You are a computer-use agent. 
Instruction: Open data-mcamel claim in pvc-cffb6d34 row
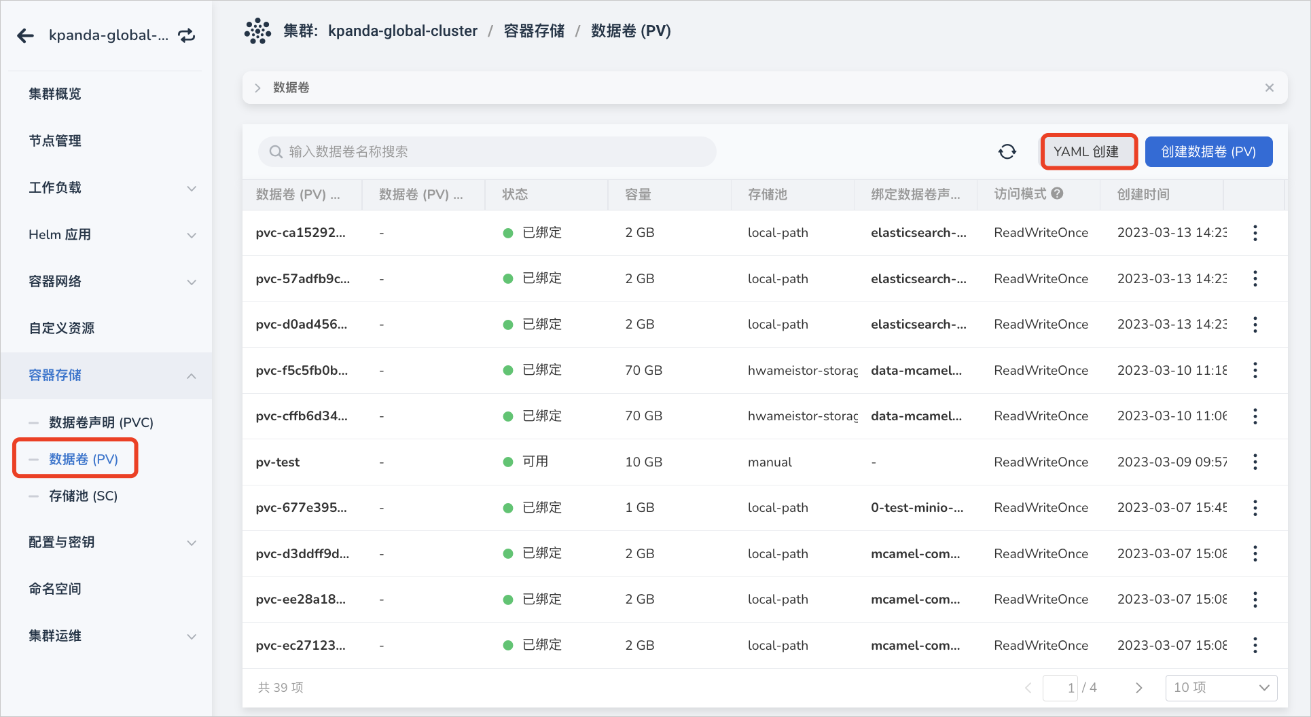pyautogui.click(x=916, y=416)
